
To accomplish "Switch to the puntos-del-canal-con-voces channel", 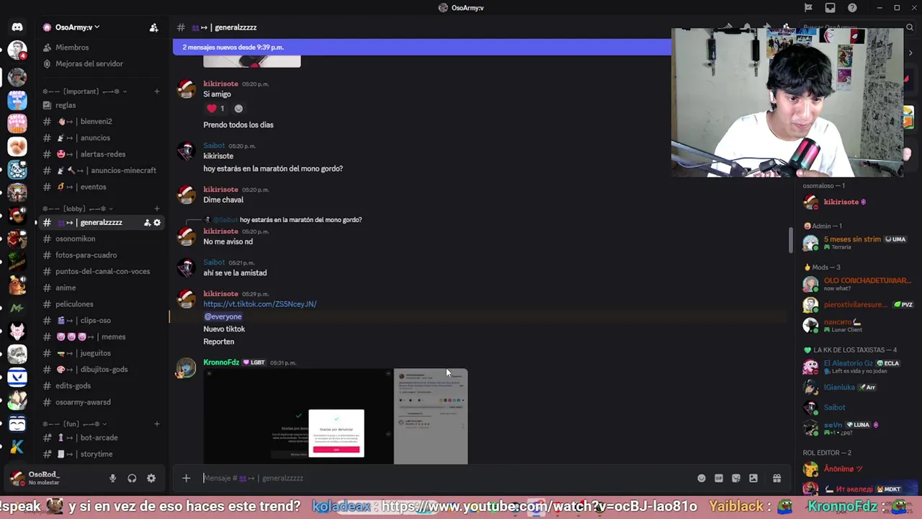I will pos(101,272).
